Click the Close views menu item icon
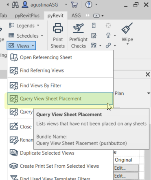Screen dimensions: 151x180 point(14,126)
